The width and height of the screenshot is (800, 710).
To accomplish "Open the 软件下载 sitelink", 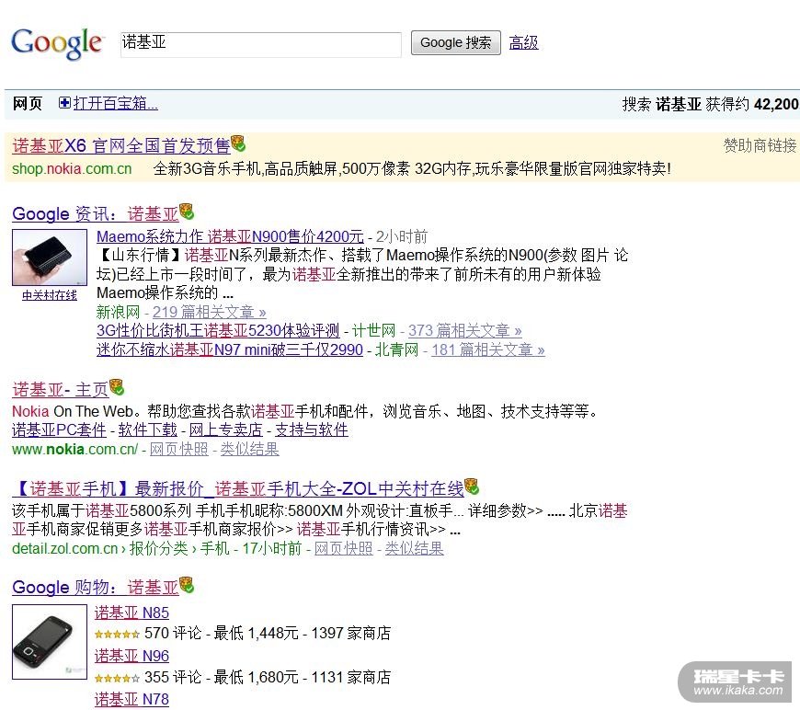I will pyautogui.click(x=148, y=429).
